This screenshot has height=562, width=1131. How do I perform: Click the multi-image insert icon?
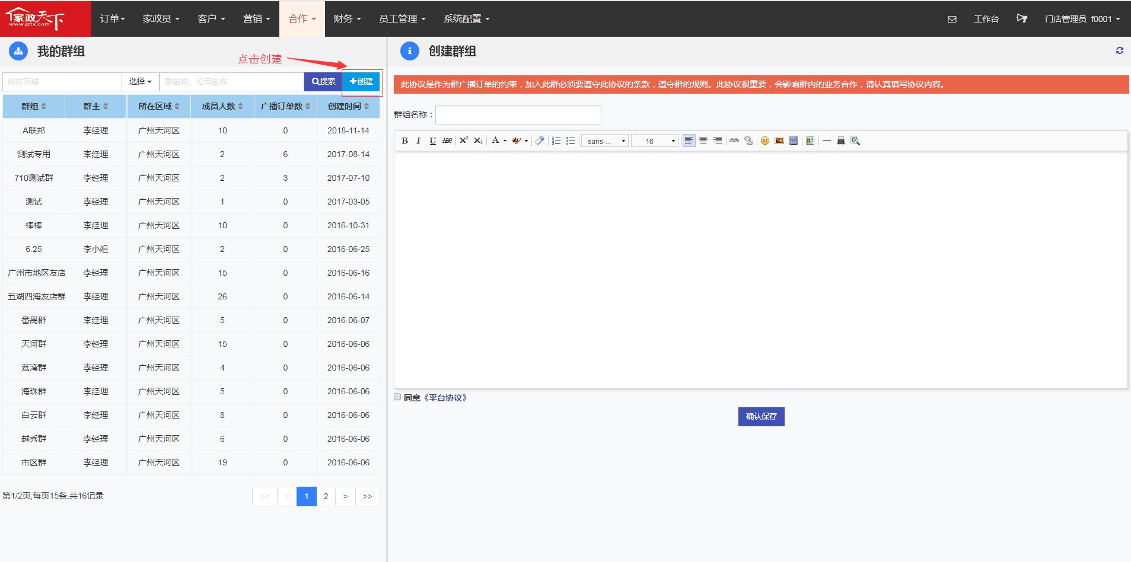(x=810, y=140)
